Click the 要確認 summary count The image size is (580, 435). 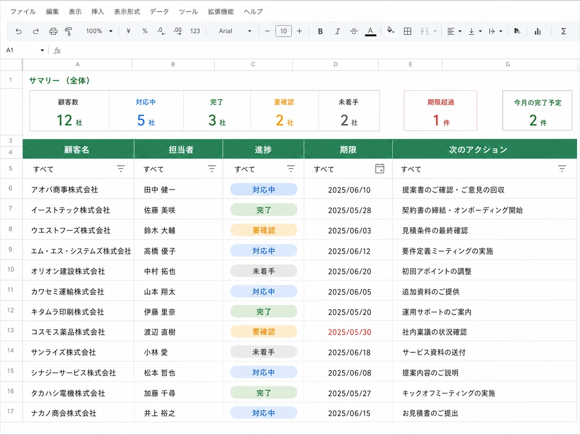point(284,120)
